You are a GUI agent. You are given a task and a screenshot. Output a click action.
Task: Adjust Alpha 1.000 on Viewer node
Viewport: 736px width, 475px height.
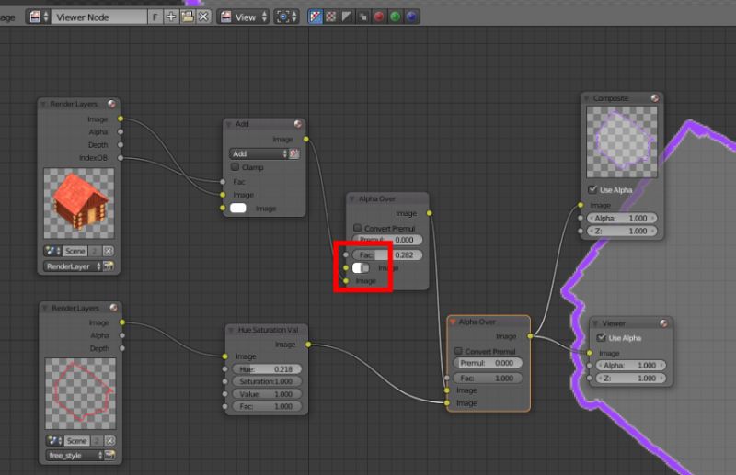[630, 366]
